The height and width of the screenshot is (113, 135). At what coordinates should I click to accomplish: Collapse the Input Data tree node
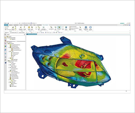pos(8,43)
